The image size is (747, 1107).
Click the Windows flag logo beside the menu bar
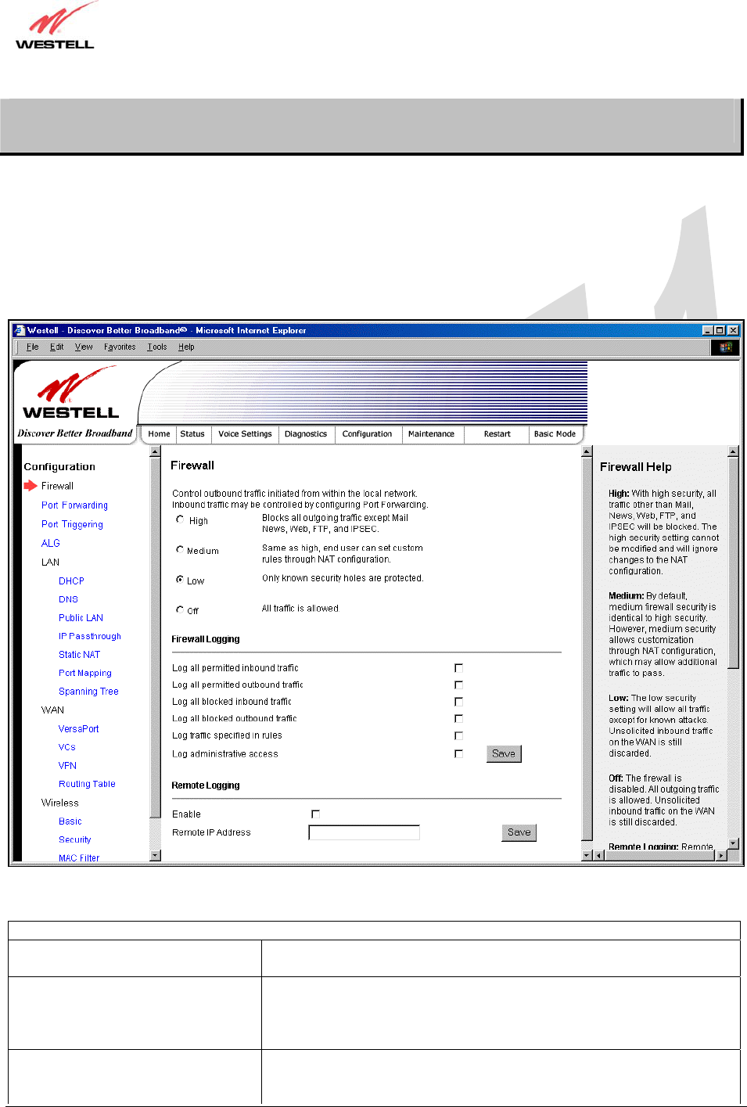pyautogui.click(x=725, y=347)
